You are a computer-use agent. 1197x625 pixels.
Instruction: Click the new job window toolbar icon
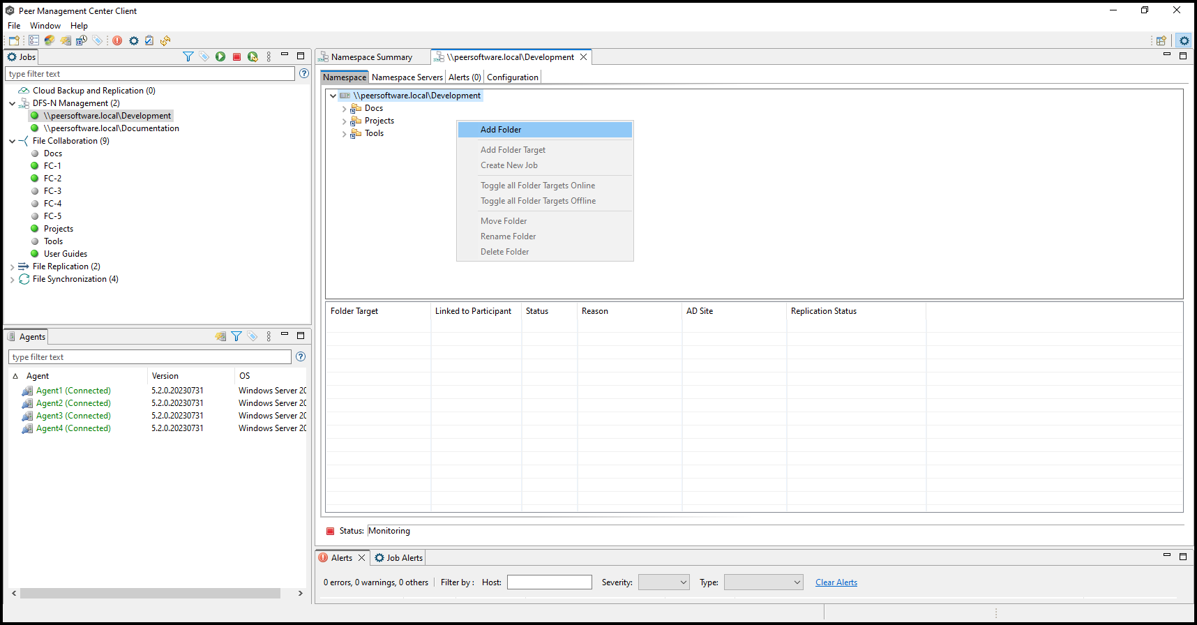[x=14, y=41]
